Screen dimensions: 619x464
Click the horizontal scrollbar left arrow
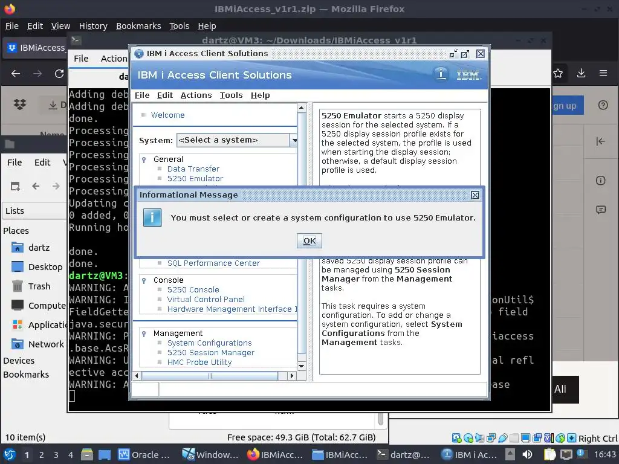[137, 376]
